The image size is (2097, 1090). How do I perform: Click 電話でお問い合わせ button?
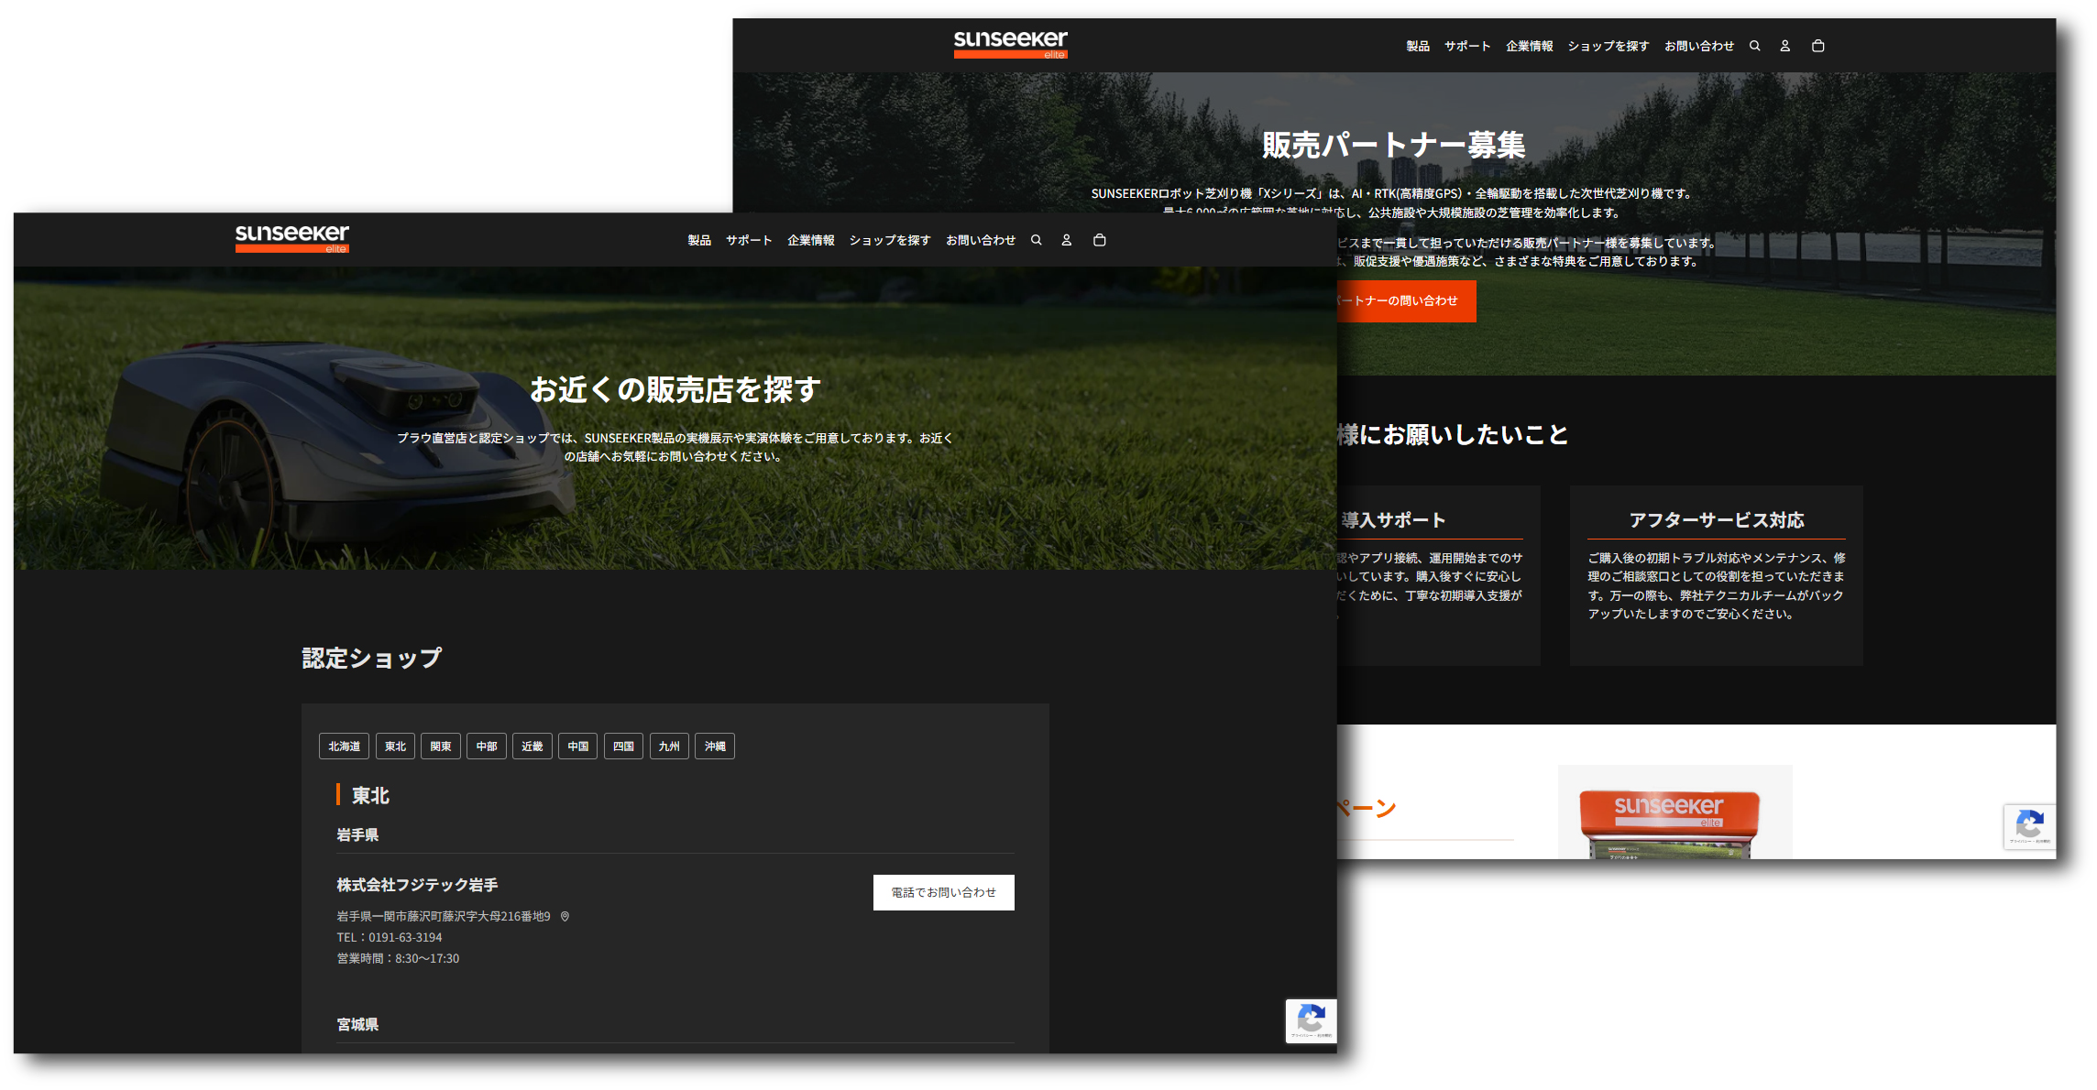click(x=943, y=892)
